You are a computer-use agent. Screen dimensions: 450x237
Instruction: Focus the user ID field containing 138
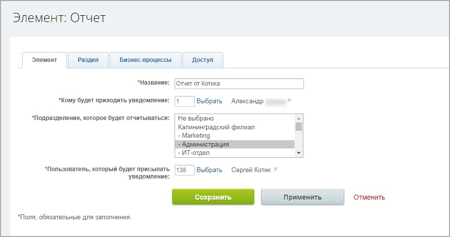(184, 170)
